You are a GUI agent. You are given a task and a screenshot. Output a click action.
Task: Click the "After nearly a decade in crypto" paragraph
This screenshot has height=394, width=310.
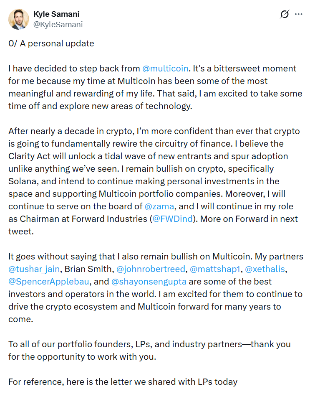click(154, 181)
